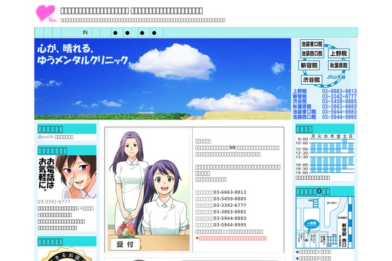Select 渋谷院 on the JR line map
The width and height of the screenshot is (392, 261).
click(x=311, y=80)
